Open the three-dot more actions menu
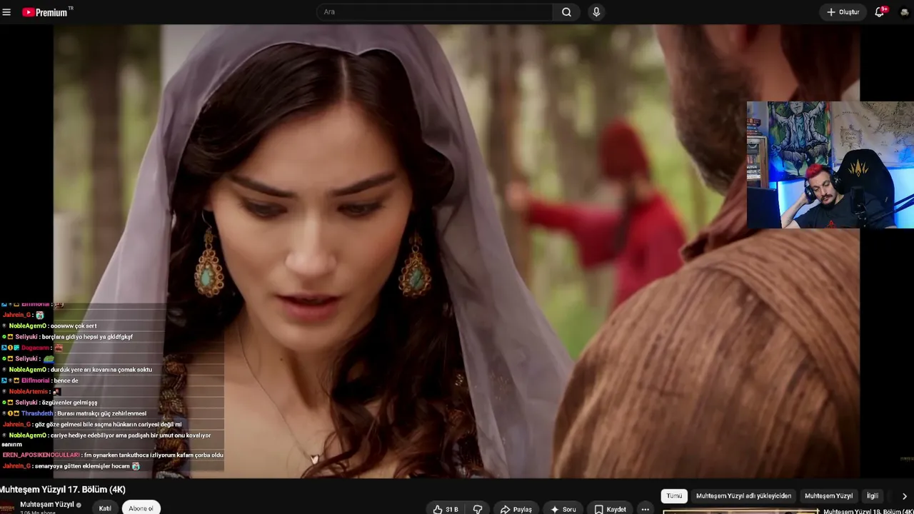Screen dimensions: 914x514 point(646,509)
